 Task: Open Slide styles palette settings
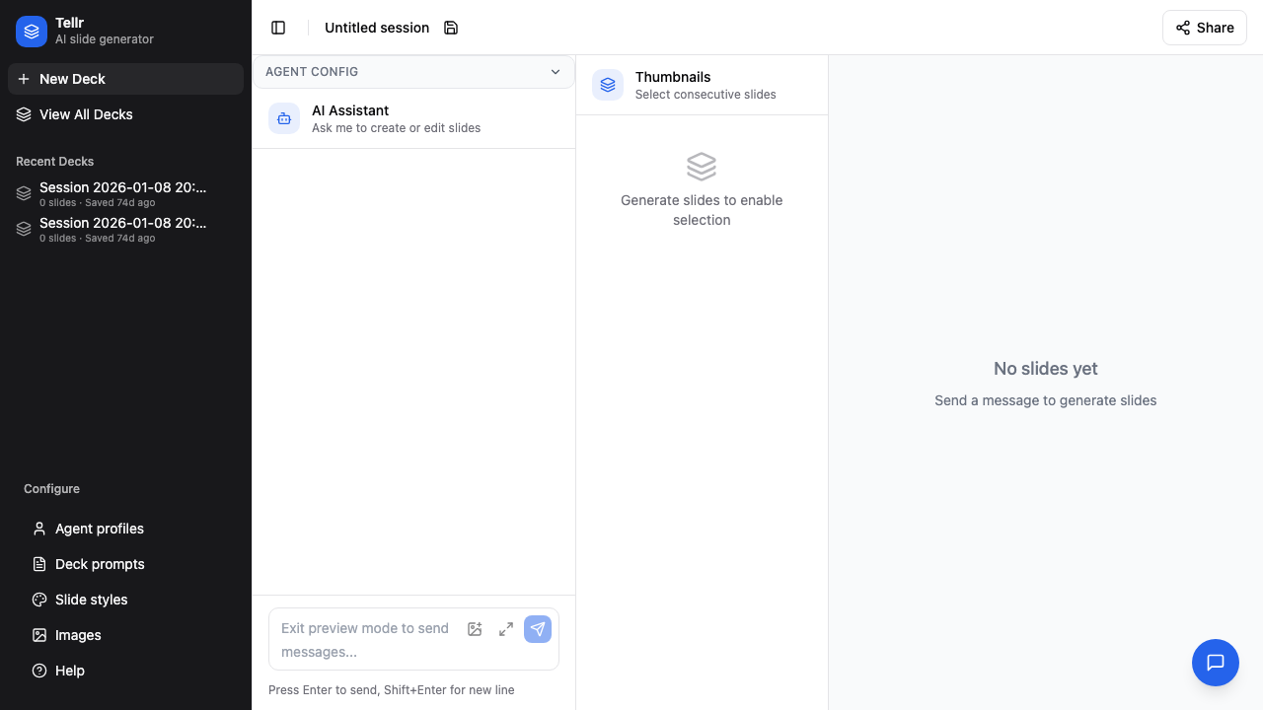[91, 600]
